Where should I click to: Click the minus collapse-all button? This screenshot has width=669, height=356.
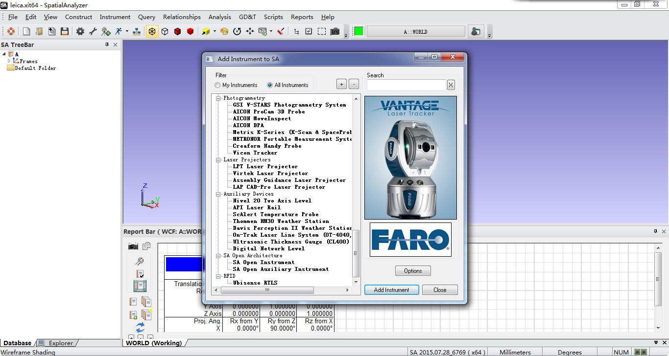354,84
